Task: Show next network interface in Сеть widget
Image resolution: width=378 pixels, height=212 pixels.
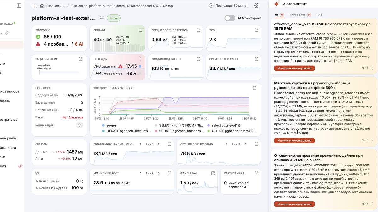Action: click(246, 144)
